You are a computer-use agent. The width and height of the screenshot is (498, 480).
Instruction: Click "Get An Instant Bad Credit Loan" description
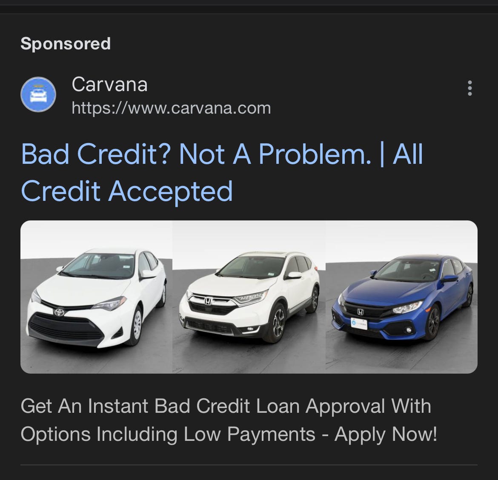160,406
